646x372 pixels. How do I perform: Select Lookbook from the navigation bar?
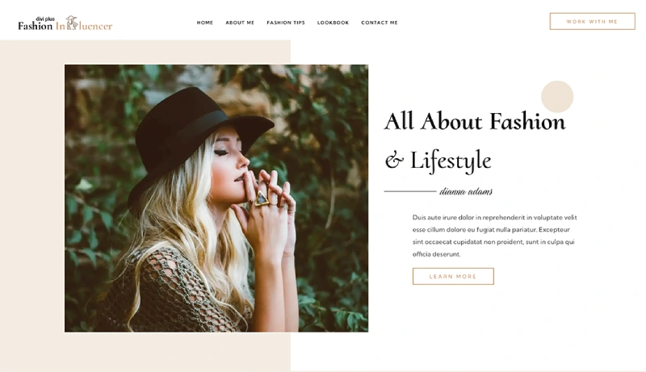333,23
